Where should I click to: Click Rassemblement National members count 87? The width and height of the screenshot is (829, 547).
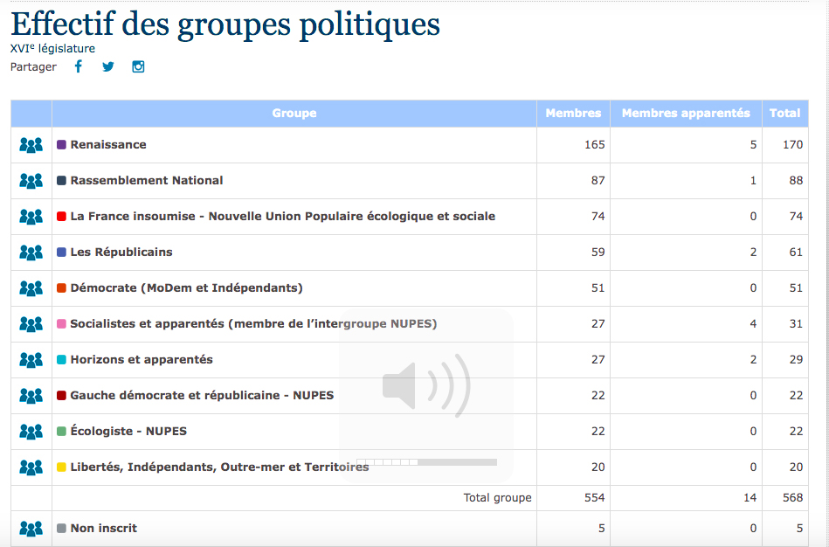point(598,180)
